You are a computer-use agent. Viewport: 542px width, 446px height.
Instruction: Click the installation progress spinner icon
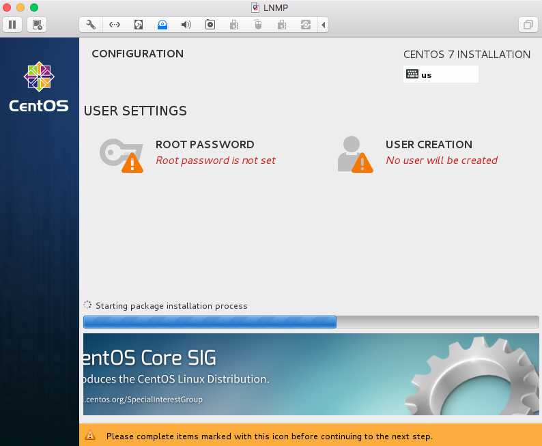87,305
